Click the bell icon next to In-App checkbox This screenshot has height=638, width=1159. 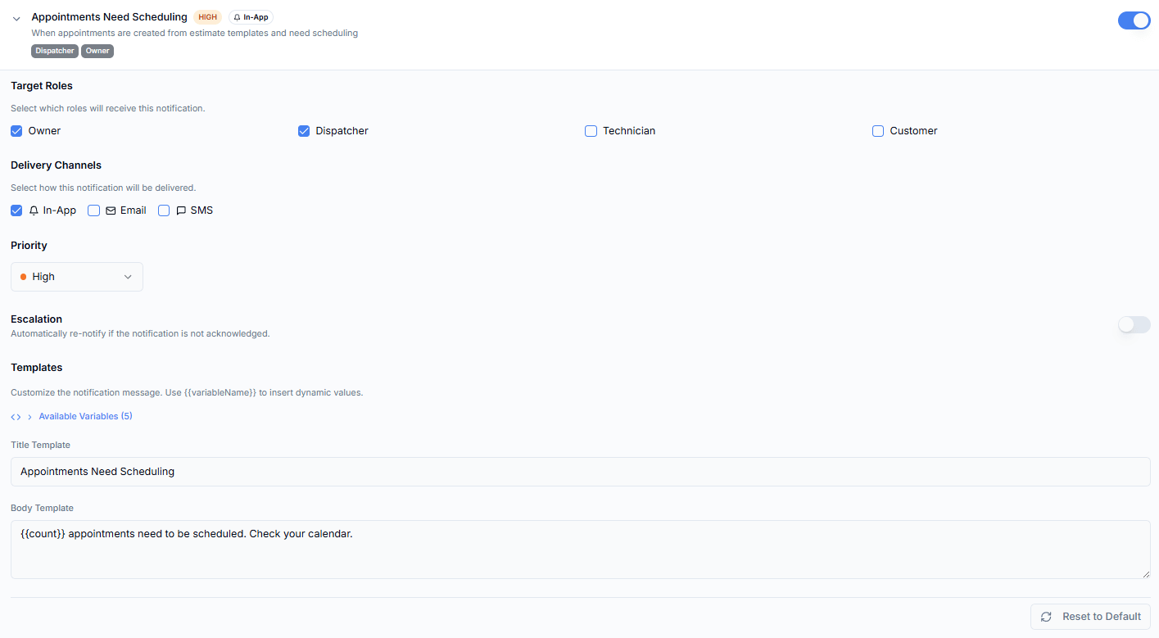click(34, 210)
